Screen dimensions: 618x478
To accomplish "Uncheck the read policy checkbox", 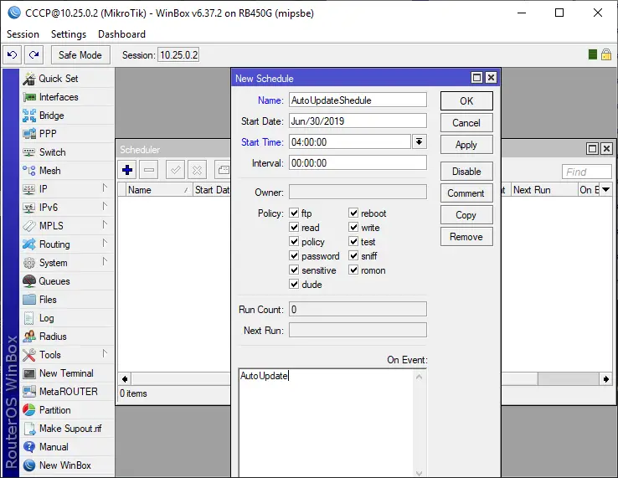I will point(294,228).
